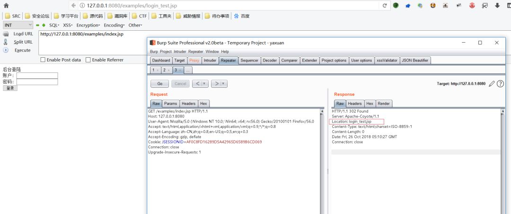Click the Firefox home icon
The width and height of the screenshot is (511, 214).
[6, 6]
